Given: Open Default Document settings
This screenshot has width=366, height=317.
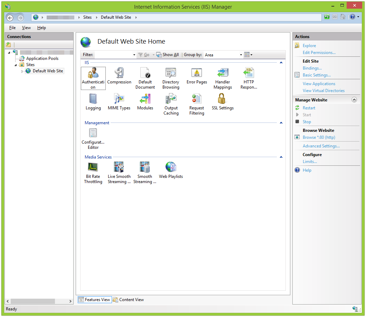Looking at the screenshot, I should coord(145,78).
